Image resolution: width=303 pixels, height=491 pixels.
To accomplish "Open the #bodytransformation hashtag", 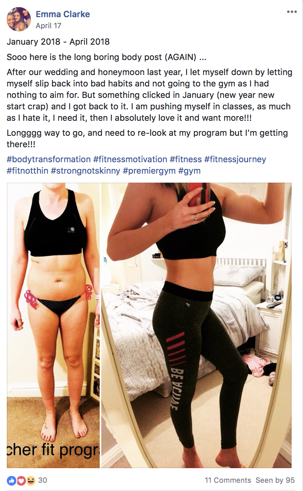I will (49, 159).
